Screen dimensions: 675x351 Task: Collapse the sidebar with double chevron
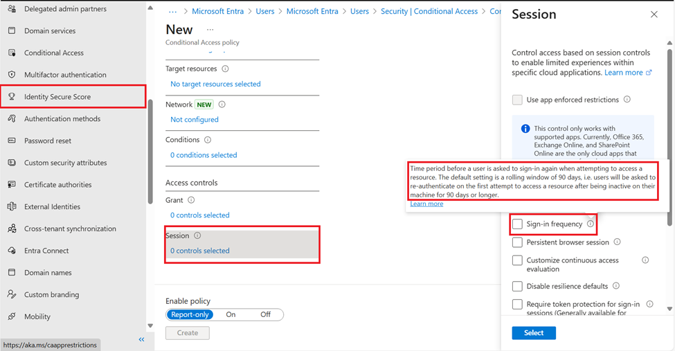[x=142, y=339]
